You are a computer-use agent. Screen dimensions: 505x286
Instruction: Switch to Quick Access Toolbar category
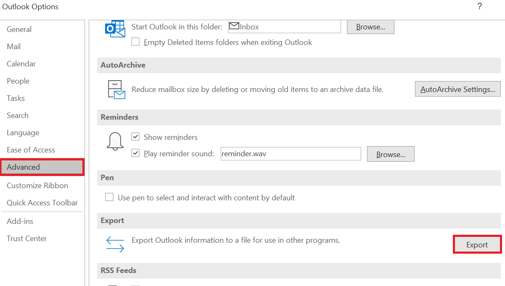42,203
